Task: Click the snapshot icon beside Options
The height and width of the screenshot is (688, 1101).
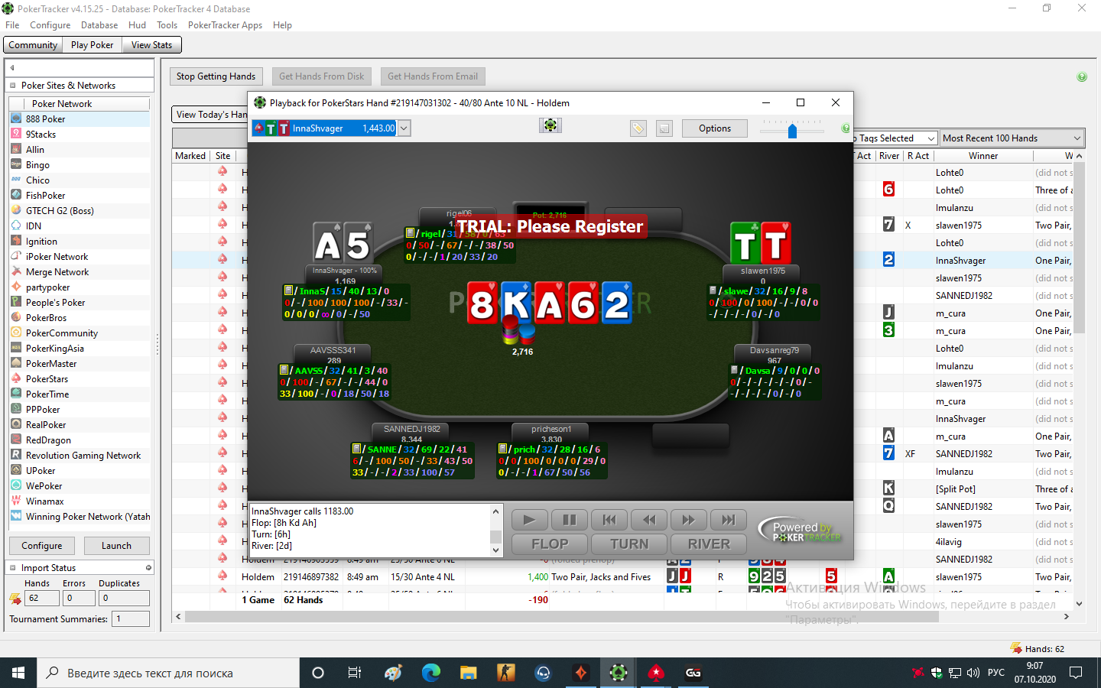Action: tap(664, 128)
